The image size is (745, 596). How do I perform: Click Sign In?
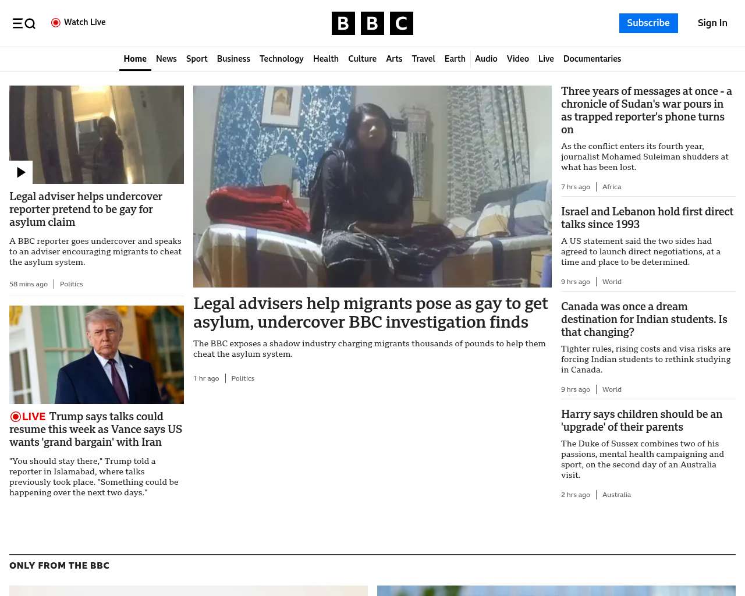(x=712, y=23)
